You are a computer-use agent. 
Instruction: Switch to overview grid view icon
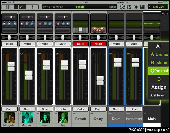tap(8, 7)
